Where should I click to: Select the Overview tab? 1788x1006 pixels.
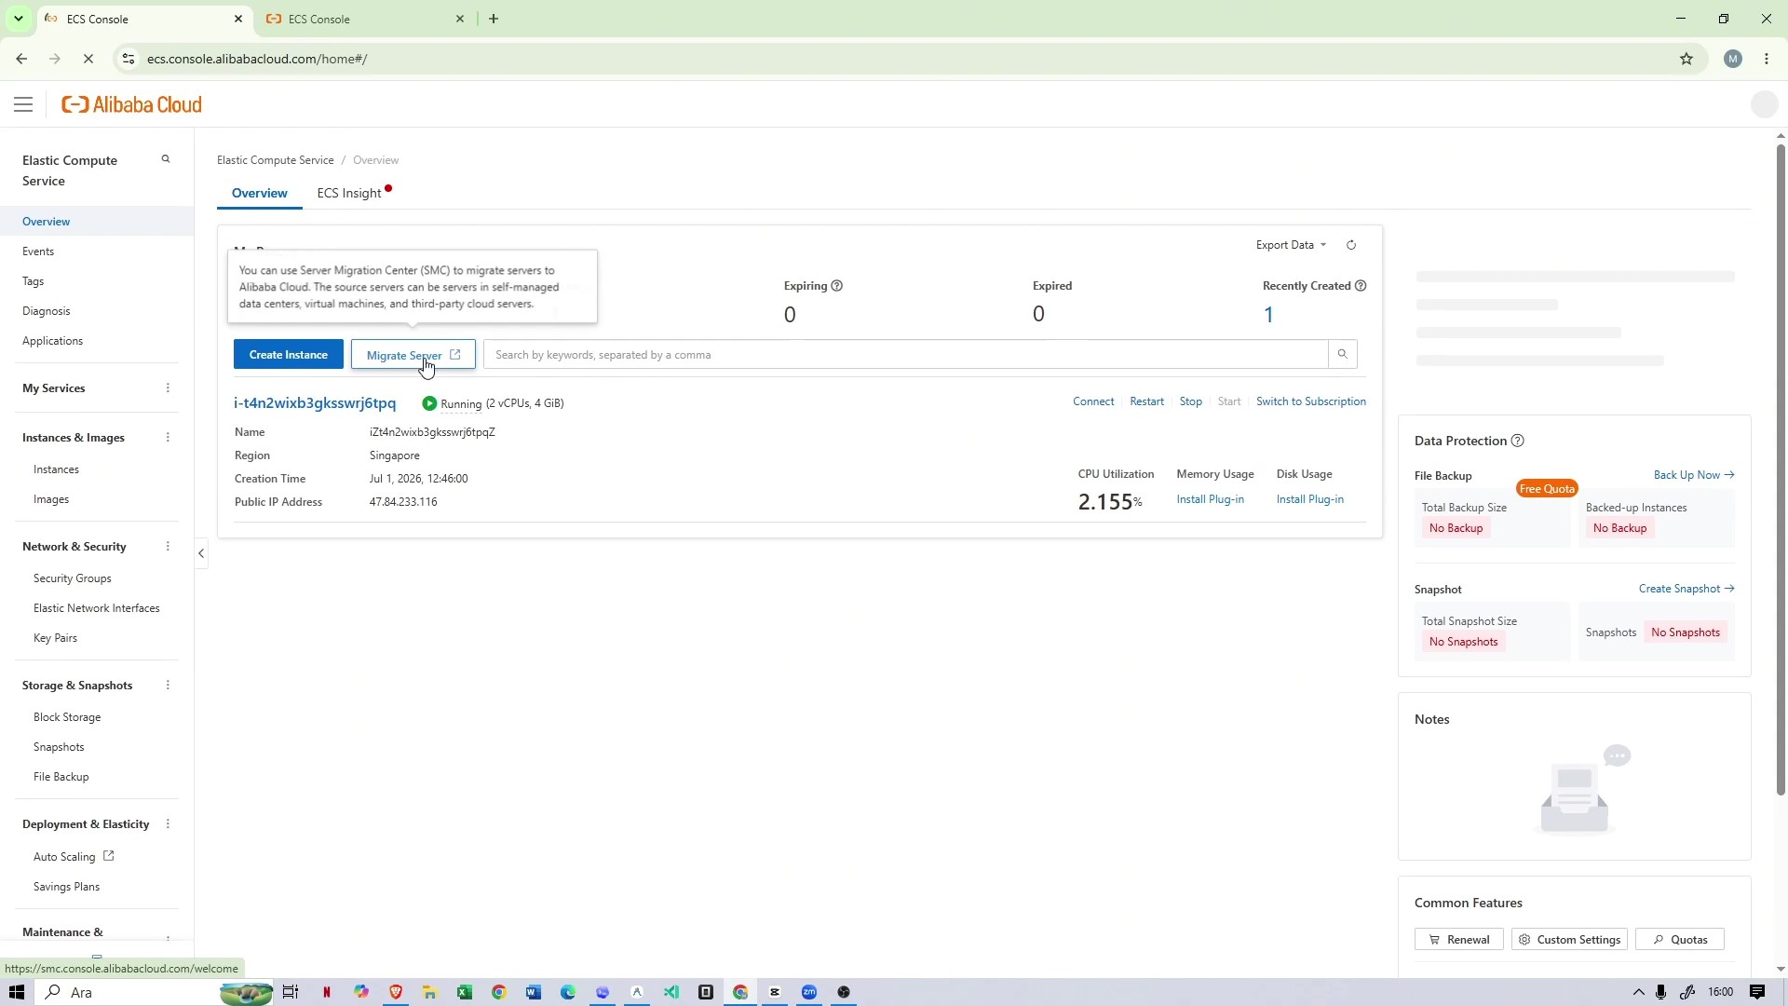(x=260, y=193)
